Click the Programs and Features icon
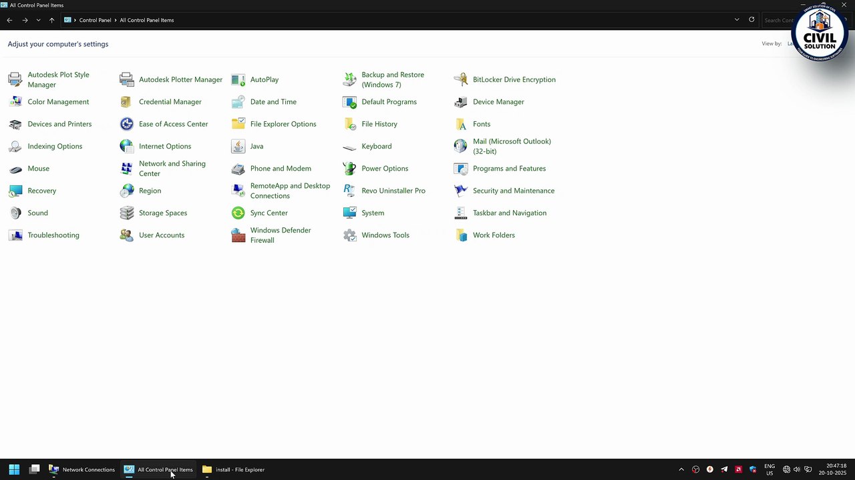This screenshot has height=480, width=855. (461, 169)
